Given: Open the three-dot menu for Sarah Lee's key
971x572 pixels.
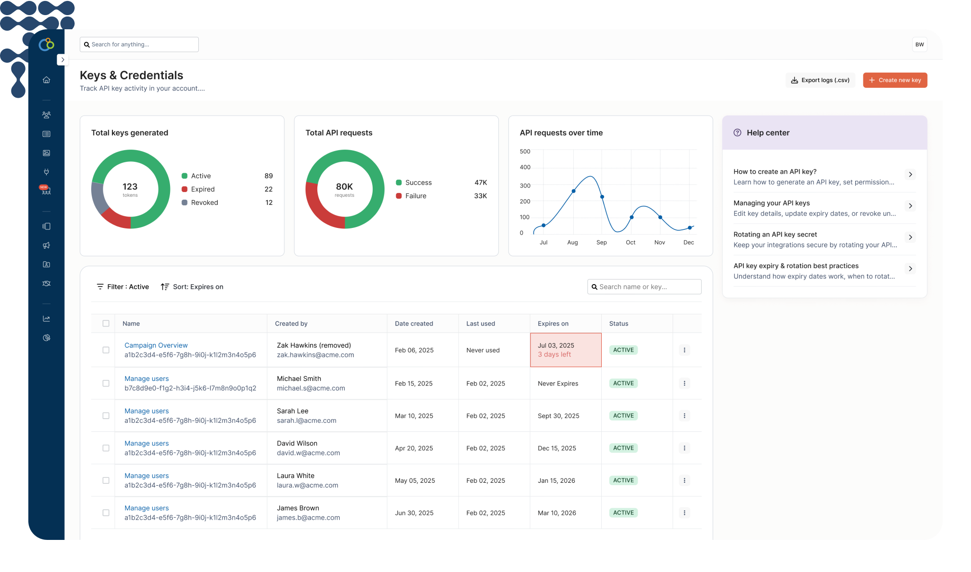Looking at the screenshot, I should (684, 416).
